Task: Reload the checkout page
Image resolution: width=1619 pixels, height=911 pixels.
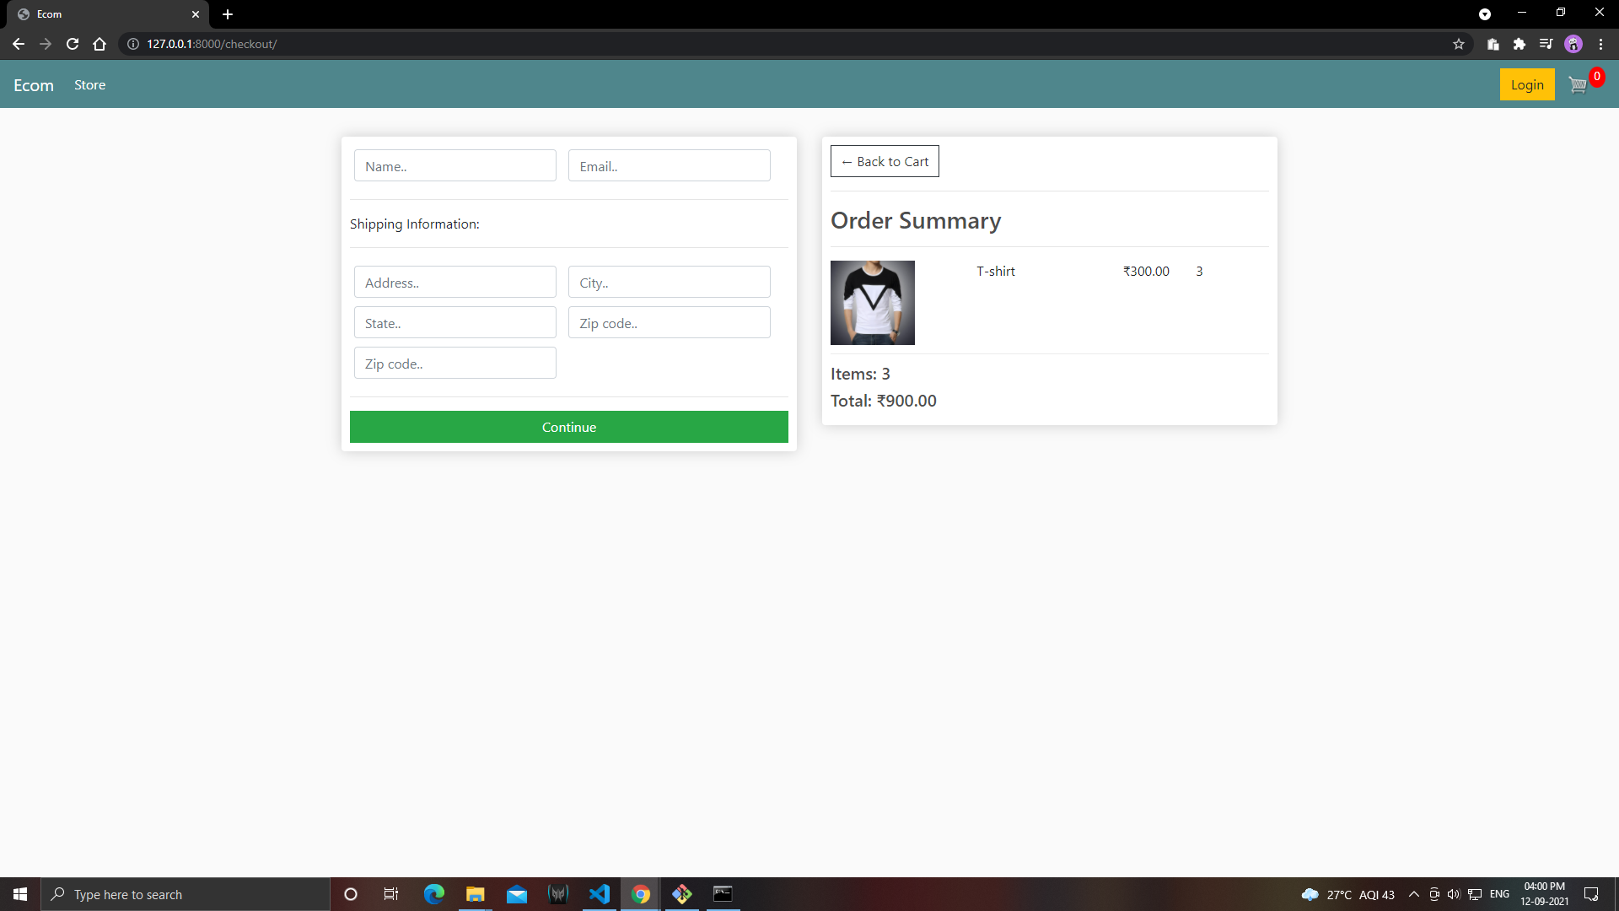Action: [73, 44]
